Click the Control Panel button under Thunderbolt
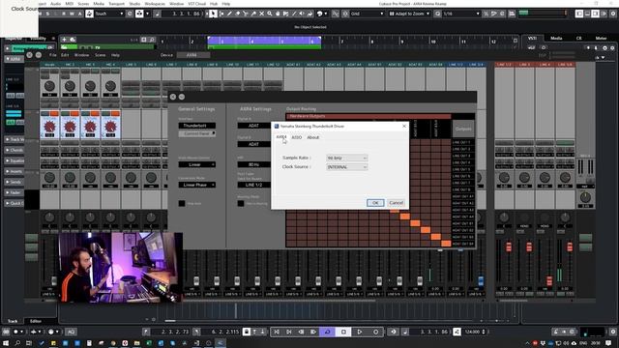 click(x=197, y=133)
